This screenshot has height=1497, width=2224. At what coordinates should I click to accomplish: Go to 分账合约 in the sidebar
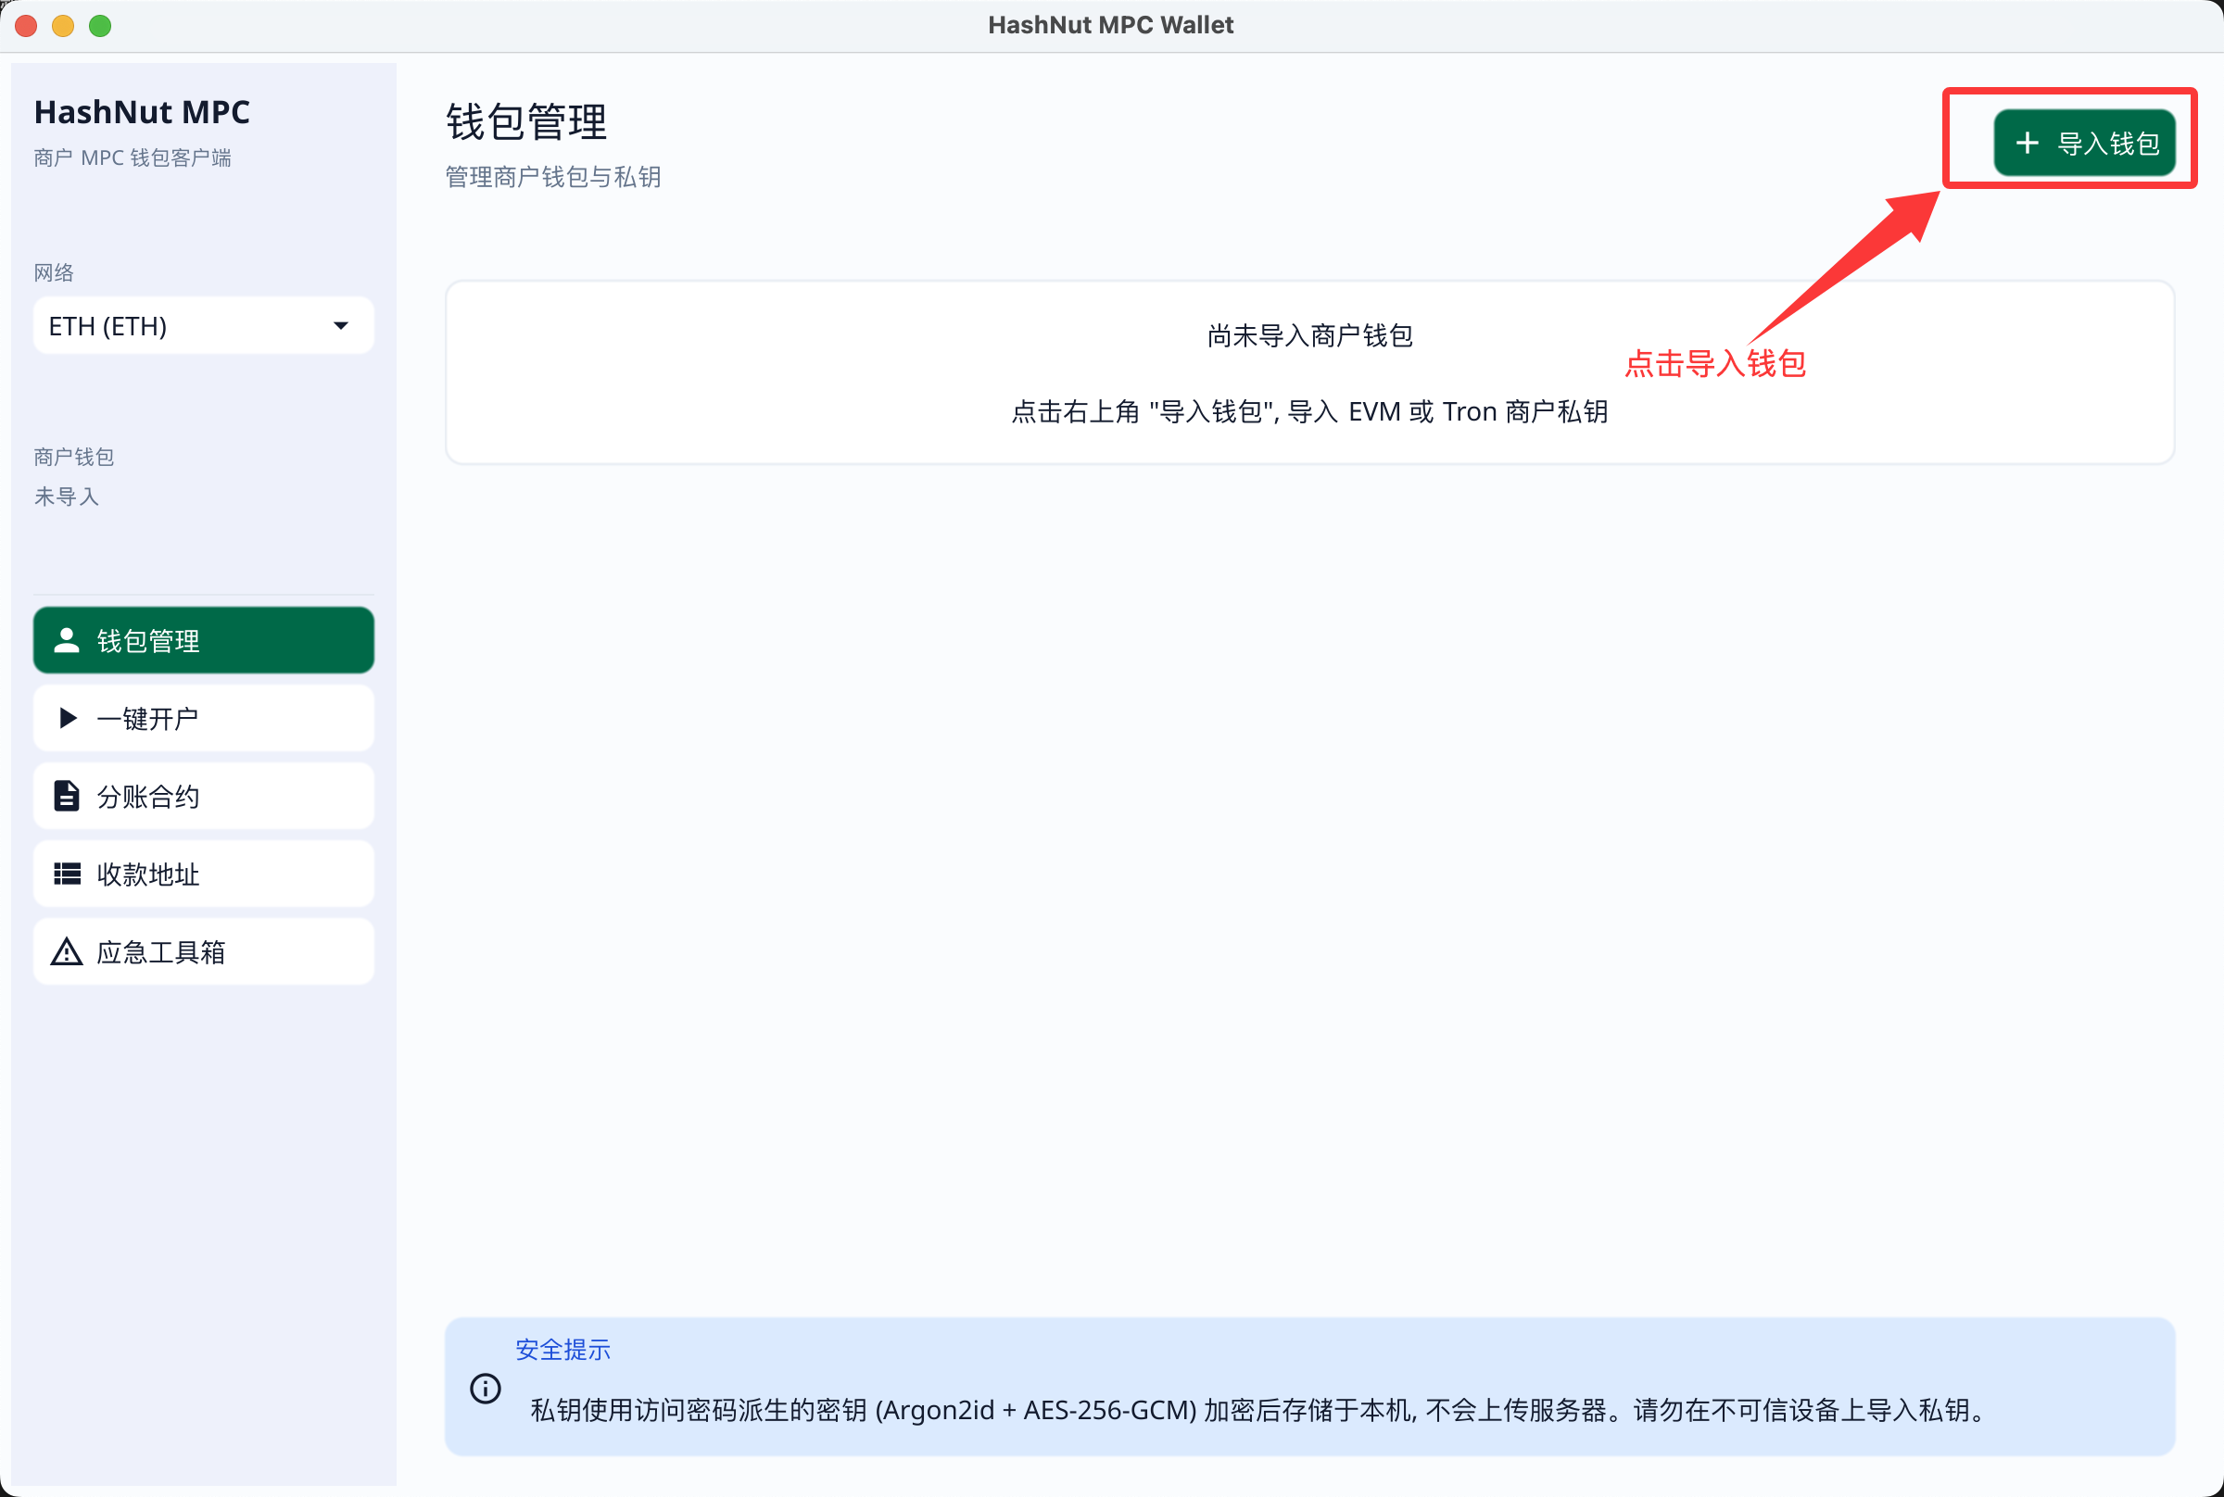click(x=203, y=797)
